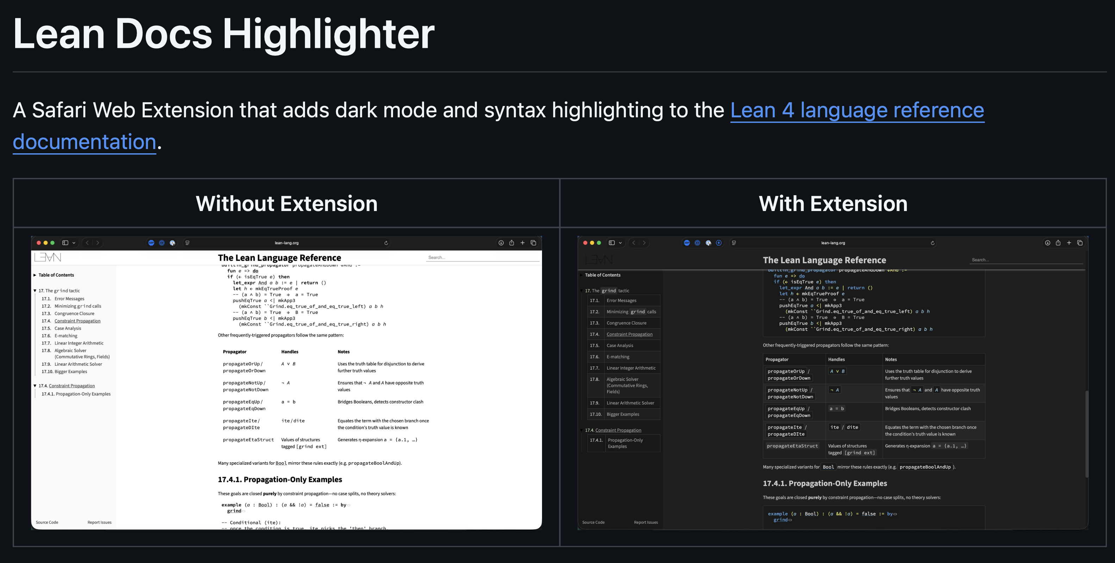Toggle the sidebar button in right Safari window
This screenshot has height=563, width=1115.
point(612,243)
